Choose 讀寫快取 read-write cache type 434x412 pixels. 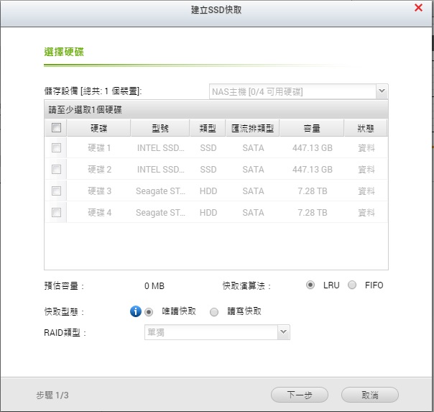(x=214, y=312)
